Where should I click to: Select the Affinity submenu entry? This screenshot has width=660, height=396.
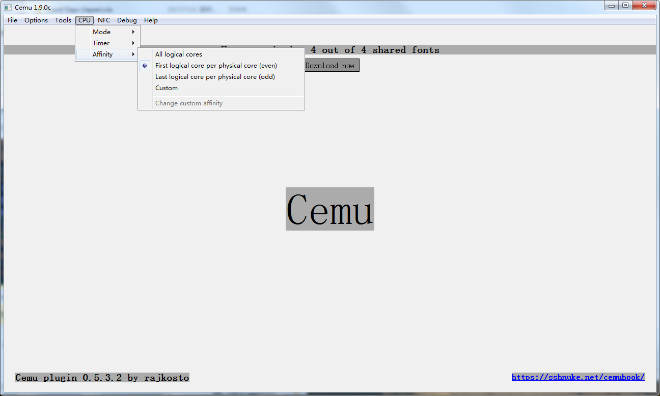pos(107,54)
